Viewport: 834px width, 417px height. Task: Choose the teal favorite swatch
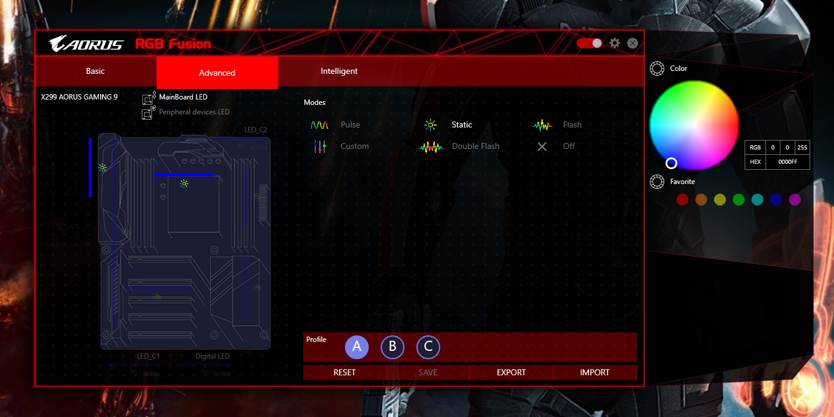click(x=757, y=200)
